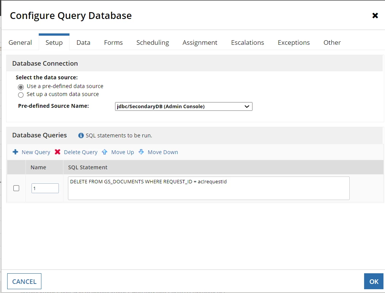385x293 pixels.
Task: Click the 'SQL statements to be run.' text
Action: point(119,135)
